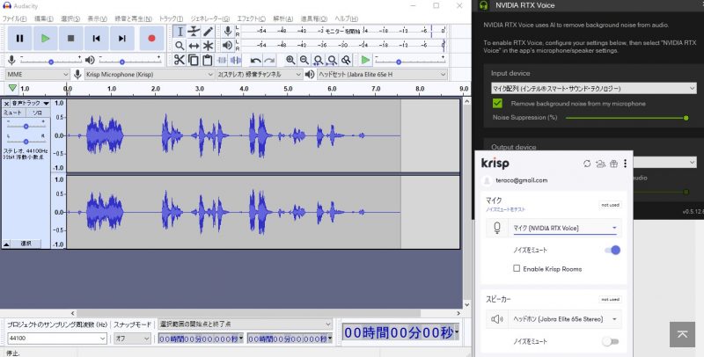Toggle Krisp microphone noise mute switch
The height and width of the screenshot is (357, 704).
tap(612, 250)
